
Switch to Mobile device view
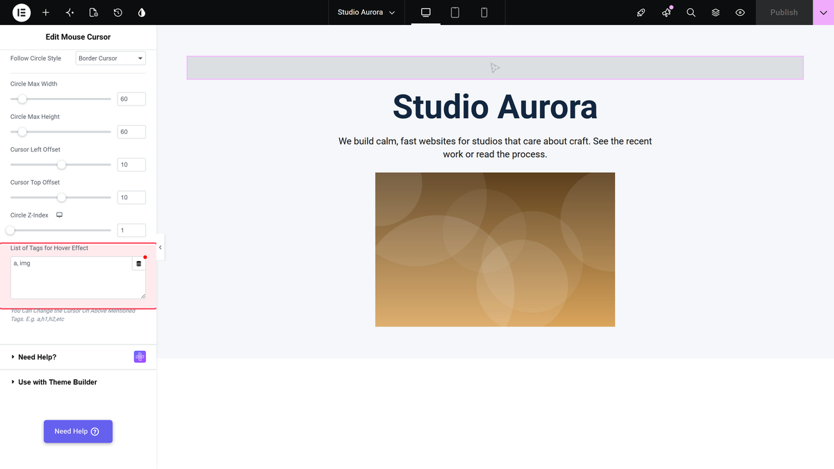click(484, 13)
